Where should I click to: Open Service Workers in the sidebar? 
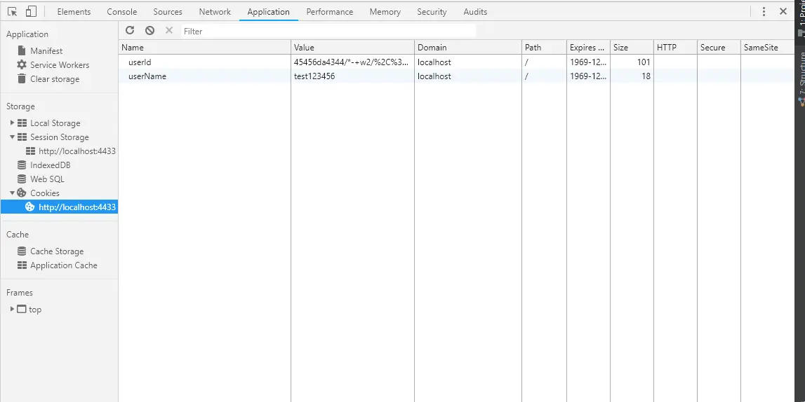[60, 65]
